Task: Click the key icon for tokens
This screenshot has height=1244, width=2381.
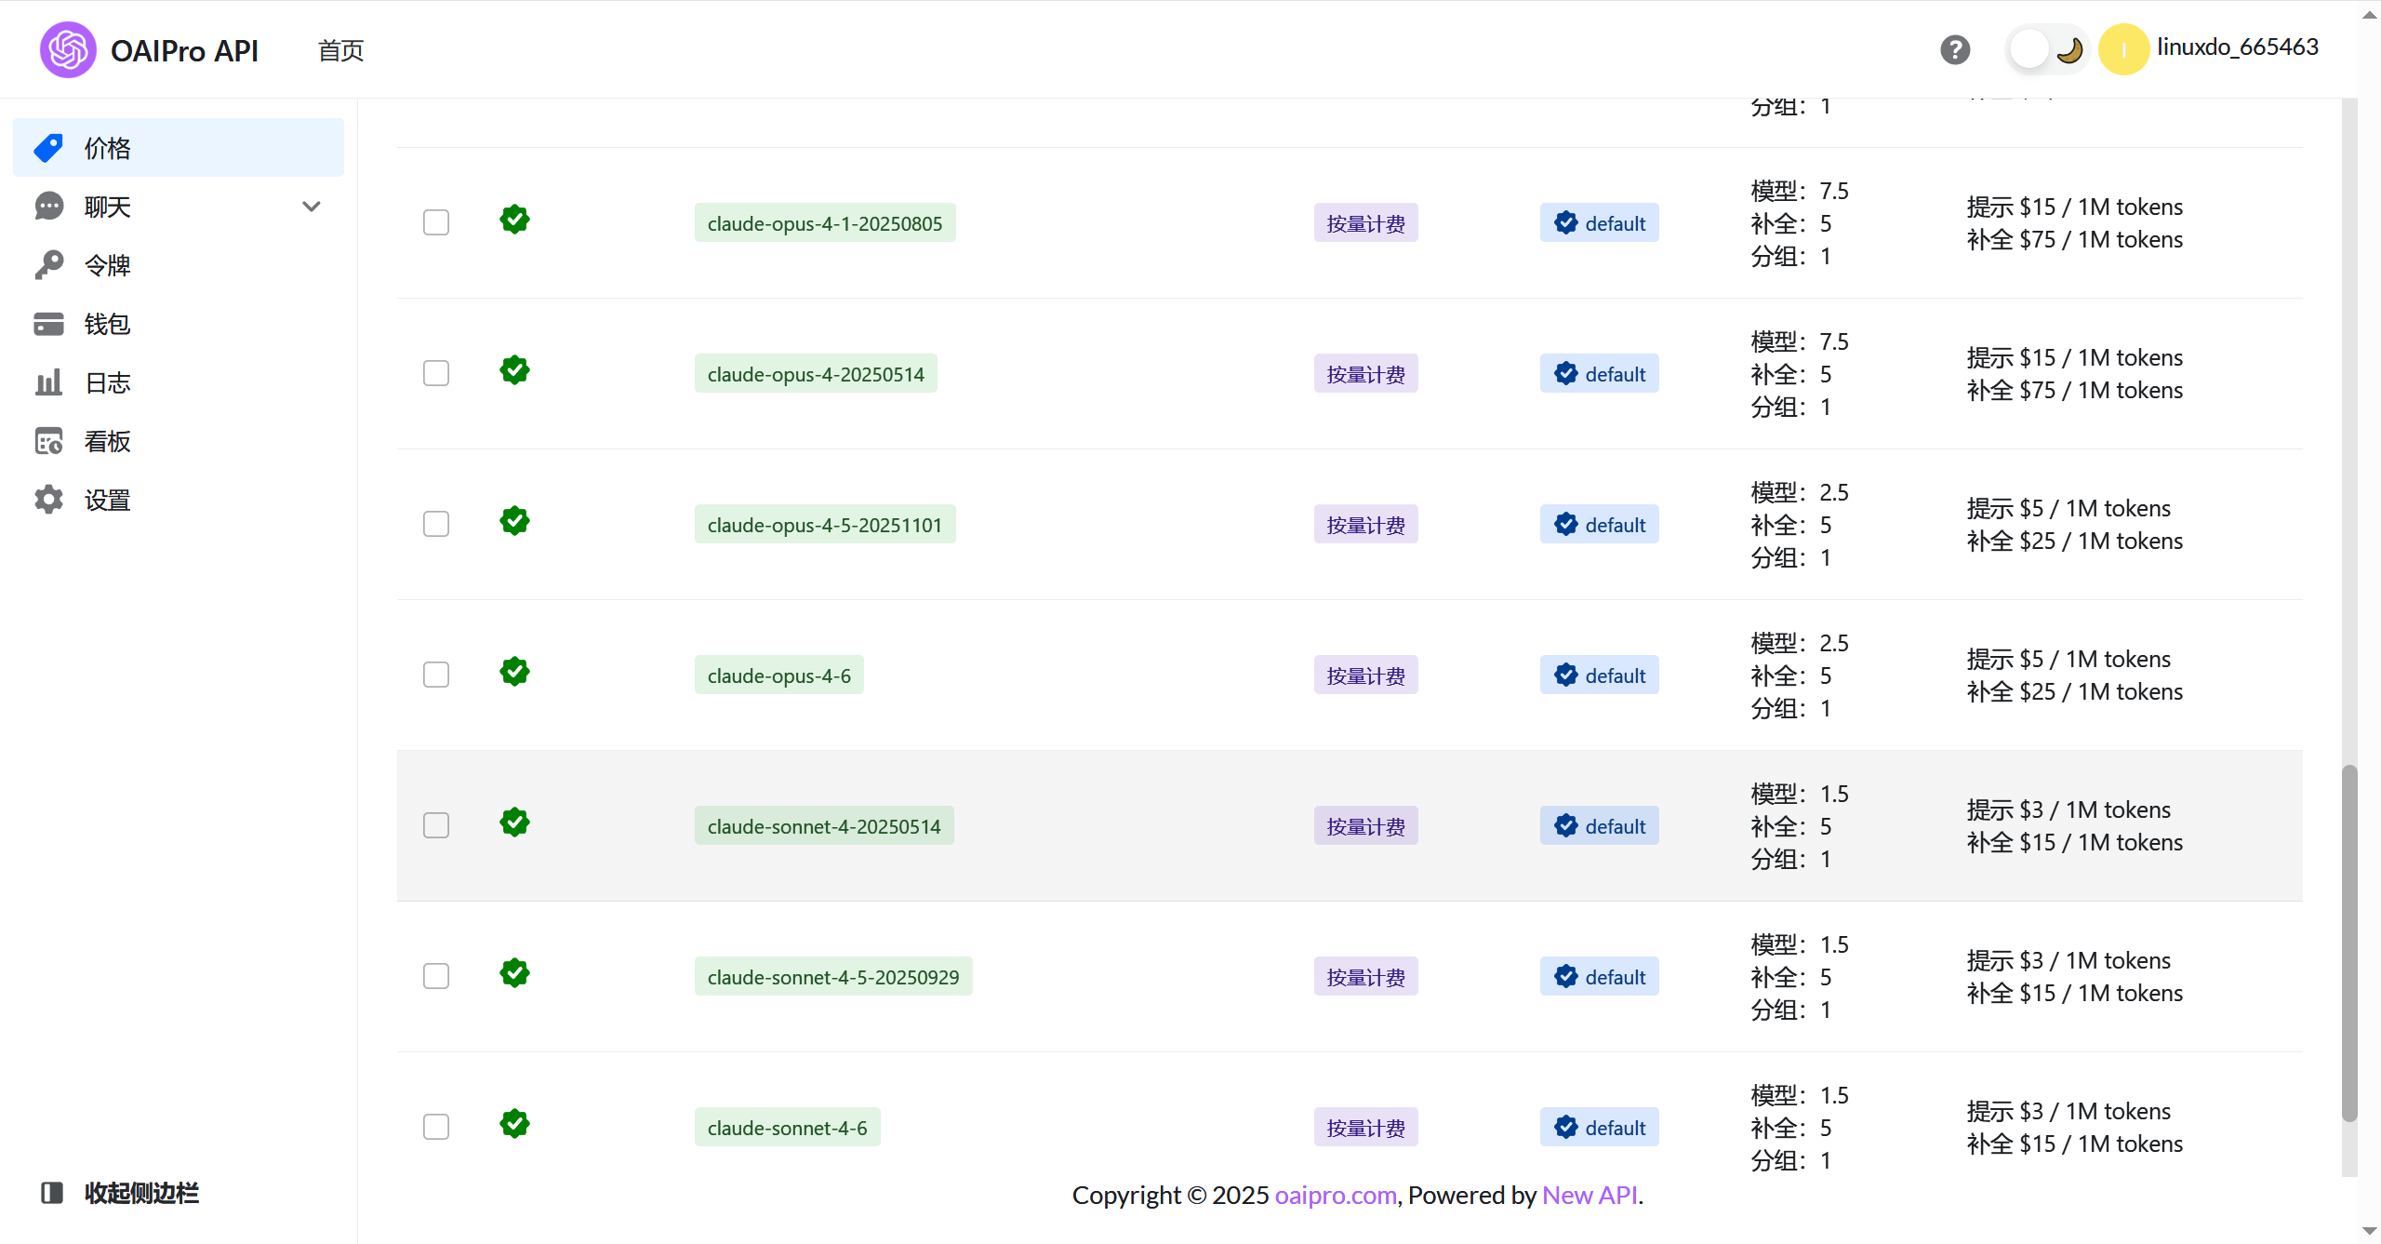Action: point(49,265)
